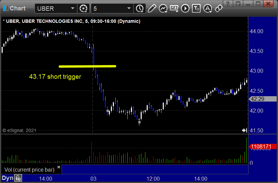Click the Vol (current price bar) label
This screenshot has height=183, width=278.
pyautogui.click(x=29, y=170)
